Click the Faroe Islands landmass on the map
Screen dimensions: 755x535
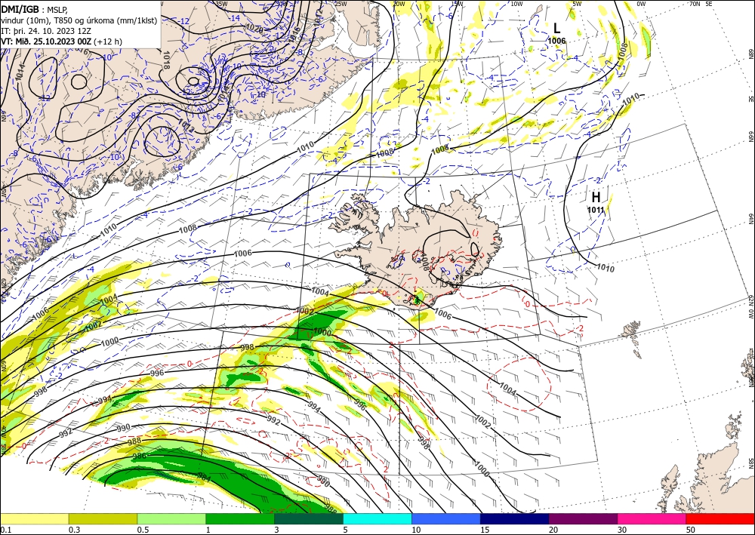click(630, 330)
